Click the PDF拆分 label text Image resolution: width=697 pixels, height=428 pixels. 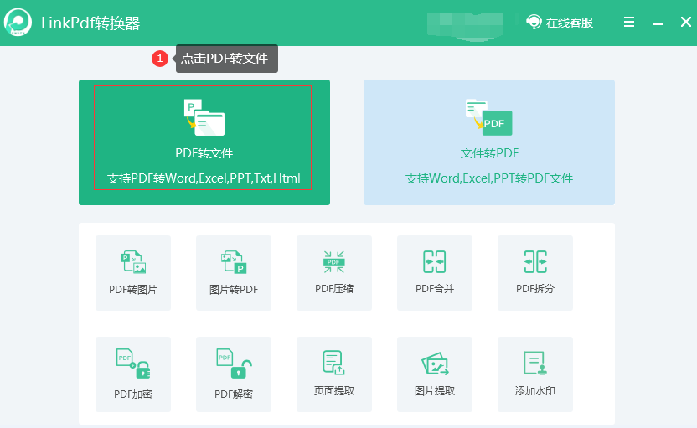click(x=535, y=288)
